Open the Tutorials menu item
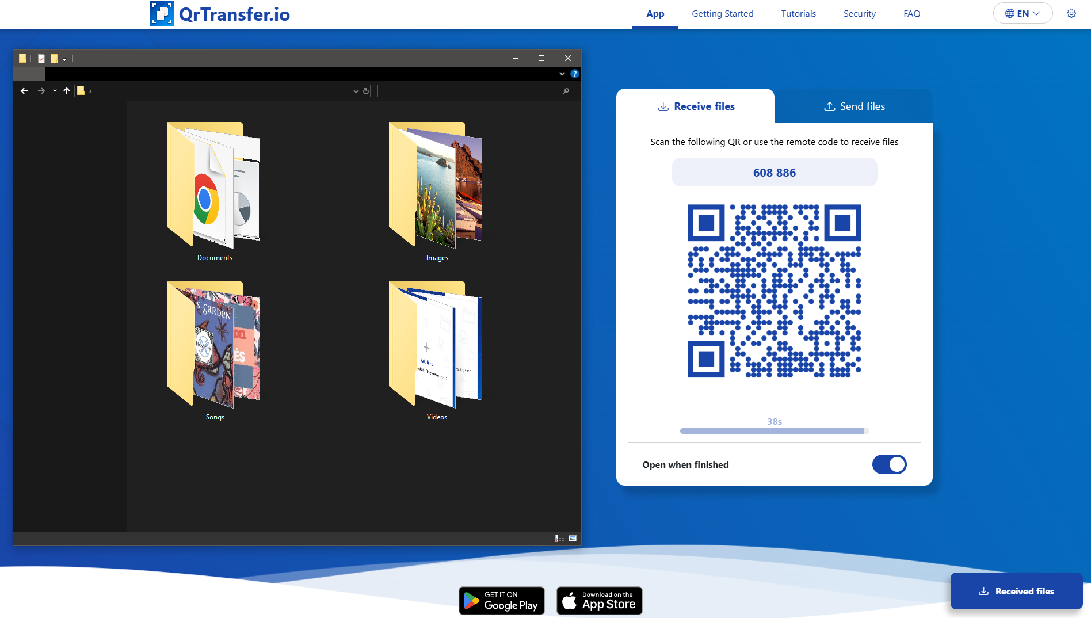Screen dimensions: 1091x618 tap(798, 13)
